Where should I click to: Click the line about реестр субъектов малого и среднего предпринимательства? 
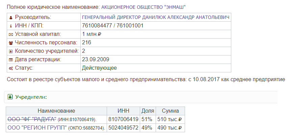pyautogui.click(x=146, y=80)
